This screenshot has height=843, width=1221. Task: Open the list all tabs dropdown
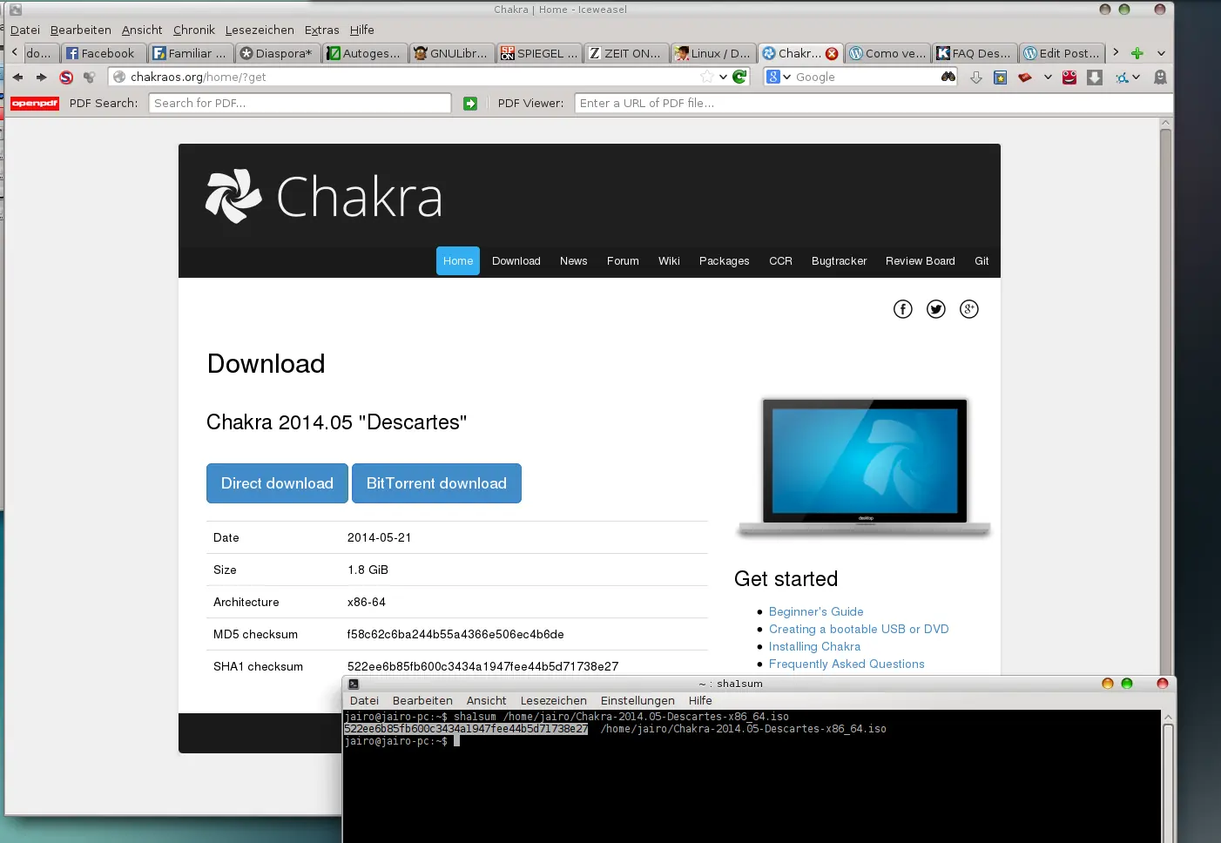[1161, 53]
